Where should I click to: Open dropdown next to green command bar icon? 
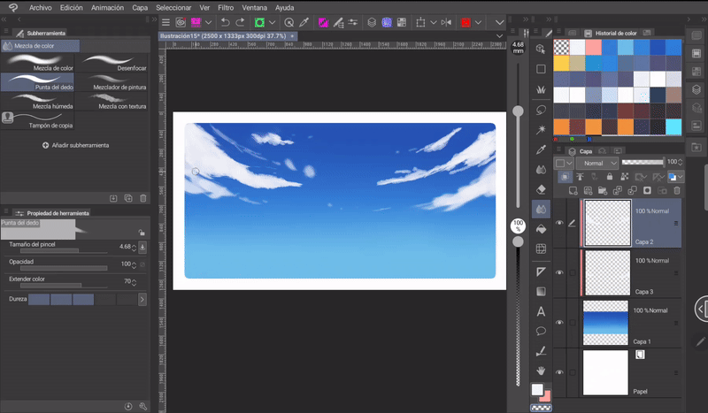tap(272, 22)
